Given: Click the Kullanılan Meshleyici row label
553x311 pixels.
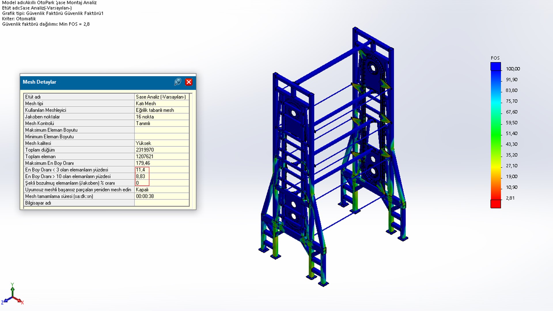Looking at the screenshot, I should click(46, 110).
